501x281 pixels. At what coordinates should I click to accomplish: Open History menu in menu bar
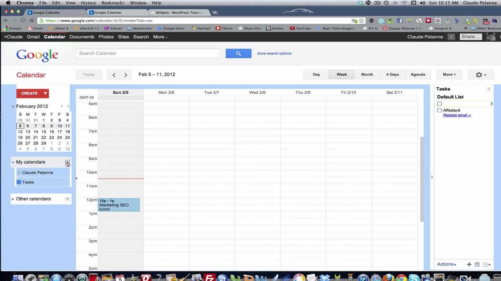[88, 3]
